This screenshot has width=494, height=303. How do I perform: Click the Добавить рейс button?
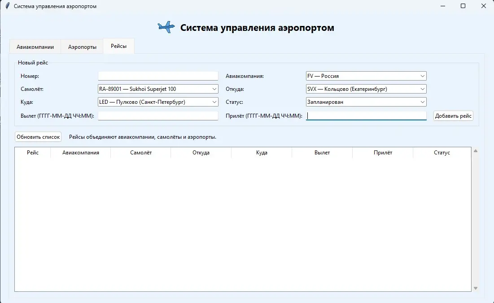pos(453,115)
